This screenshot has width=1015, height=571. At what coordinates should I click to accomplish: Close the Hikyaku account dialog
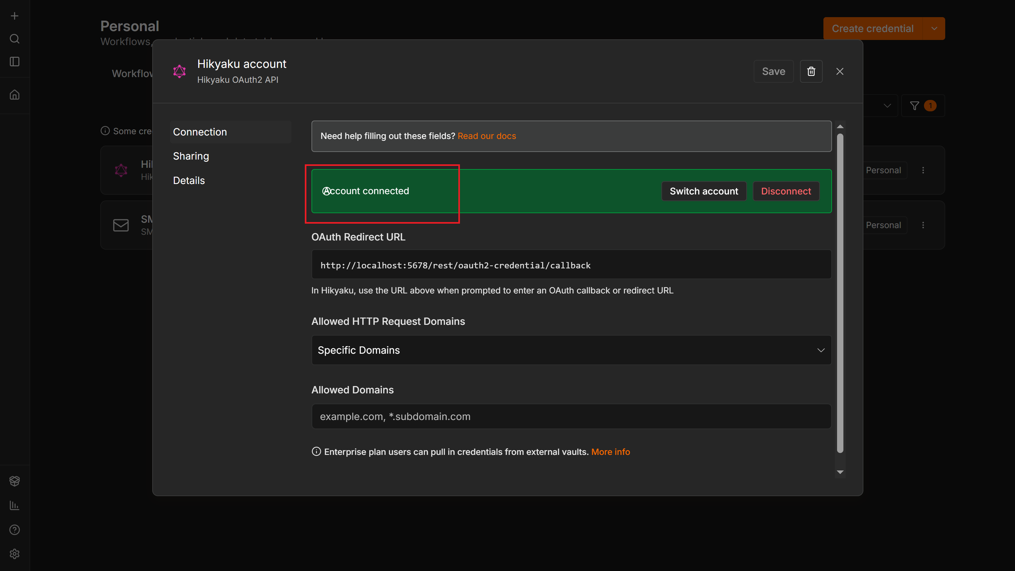coord(840,71)
